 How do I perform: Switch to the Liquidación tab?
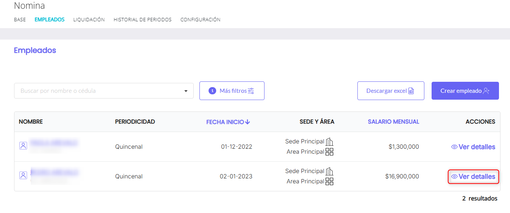coord(89,19)
